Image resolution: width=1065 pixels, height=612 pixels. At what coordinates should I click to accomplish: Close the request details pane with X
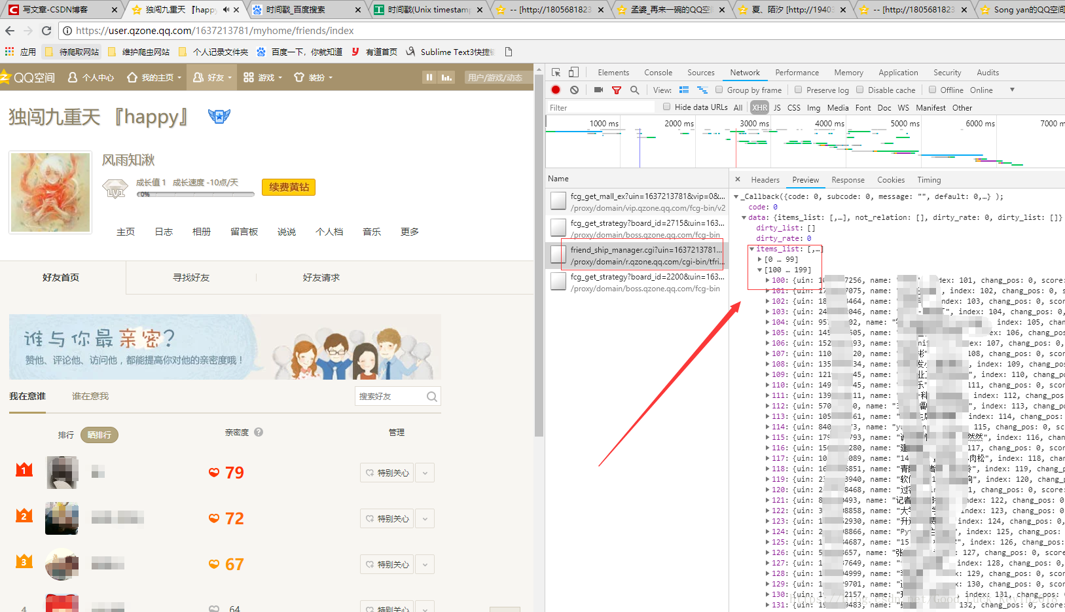pyautogui.click(x=738, y=179)
